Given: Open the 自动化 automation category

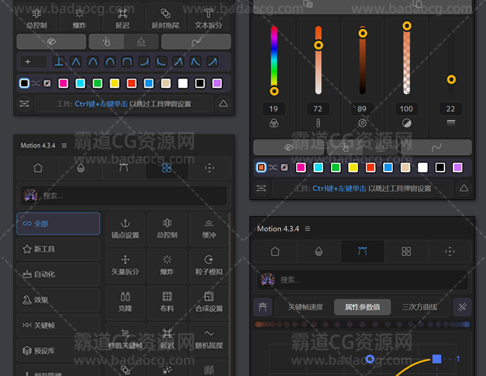Looking at the screenshot, I should pyautogui.click(x=58, y=274).
